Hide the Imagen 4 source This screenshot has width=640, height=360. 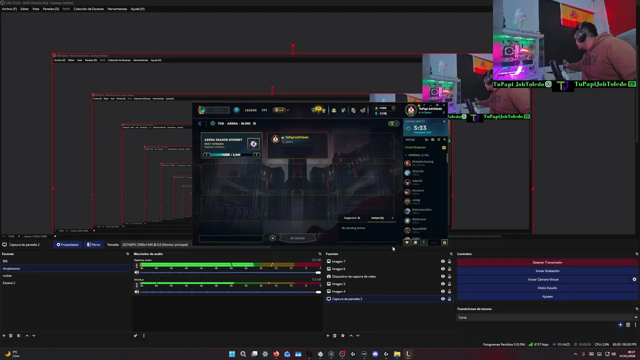[442, 291]
